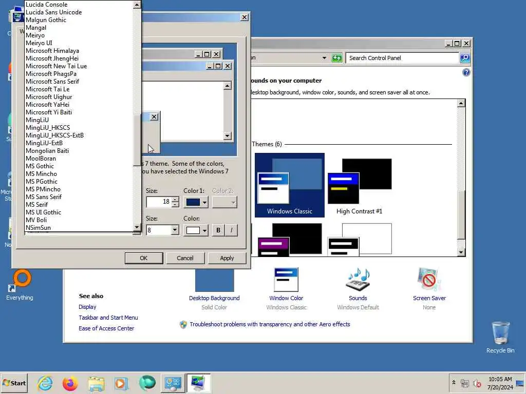Open font Color dropdown swatch
Screen dimensions: 526x394
(196, 230)
